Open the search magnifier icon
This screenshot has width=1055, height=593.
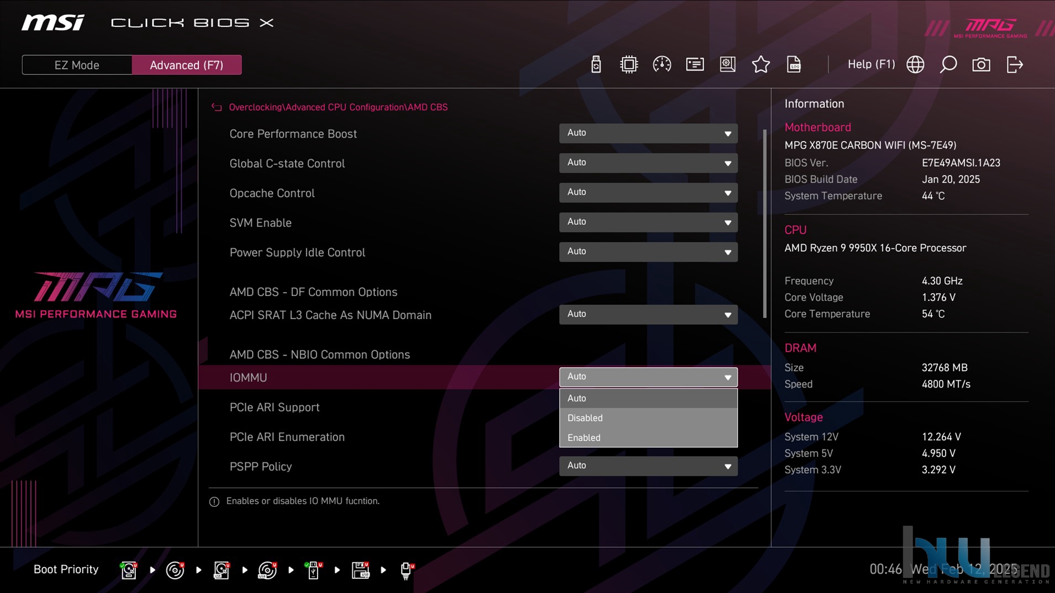pos(948,65)
